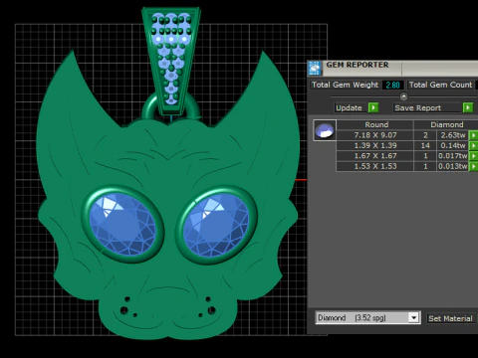Click the 0.013tw weight cell
Screen dimensions: 478x358
tap(453, 166)
